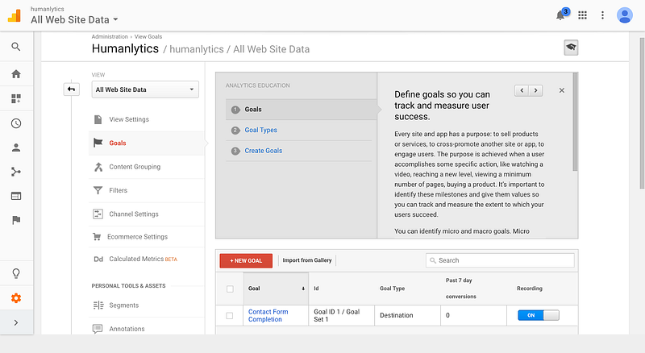This screenshot has width=645, height=353.
Task: Open the Contact Form Completion goal link
Action: (x=268, y=316)
